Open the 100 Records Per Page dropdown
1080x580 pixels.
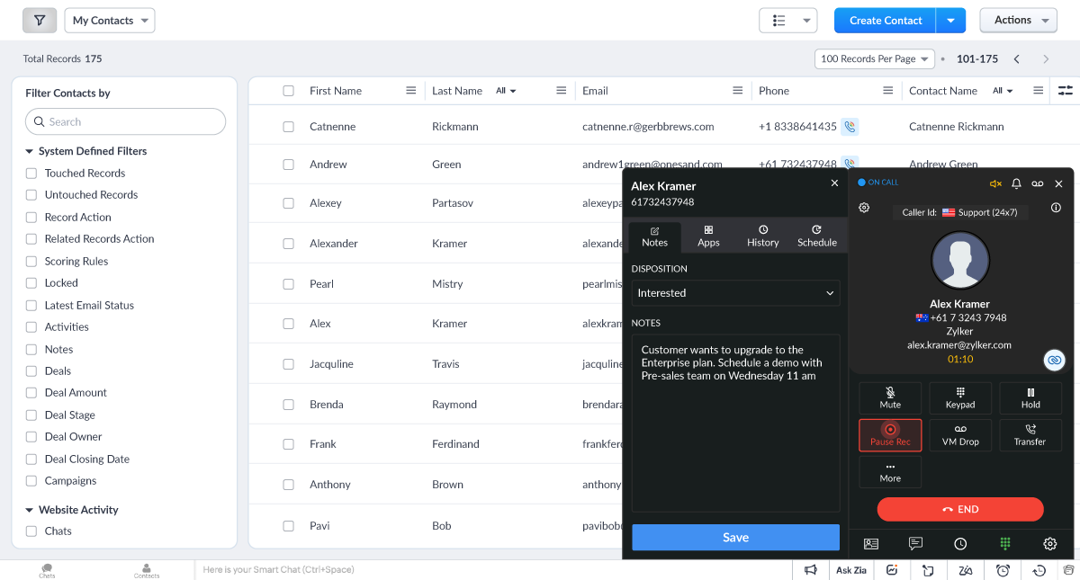pos(874,59)
